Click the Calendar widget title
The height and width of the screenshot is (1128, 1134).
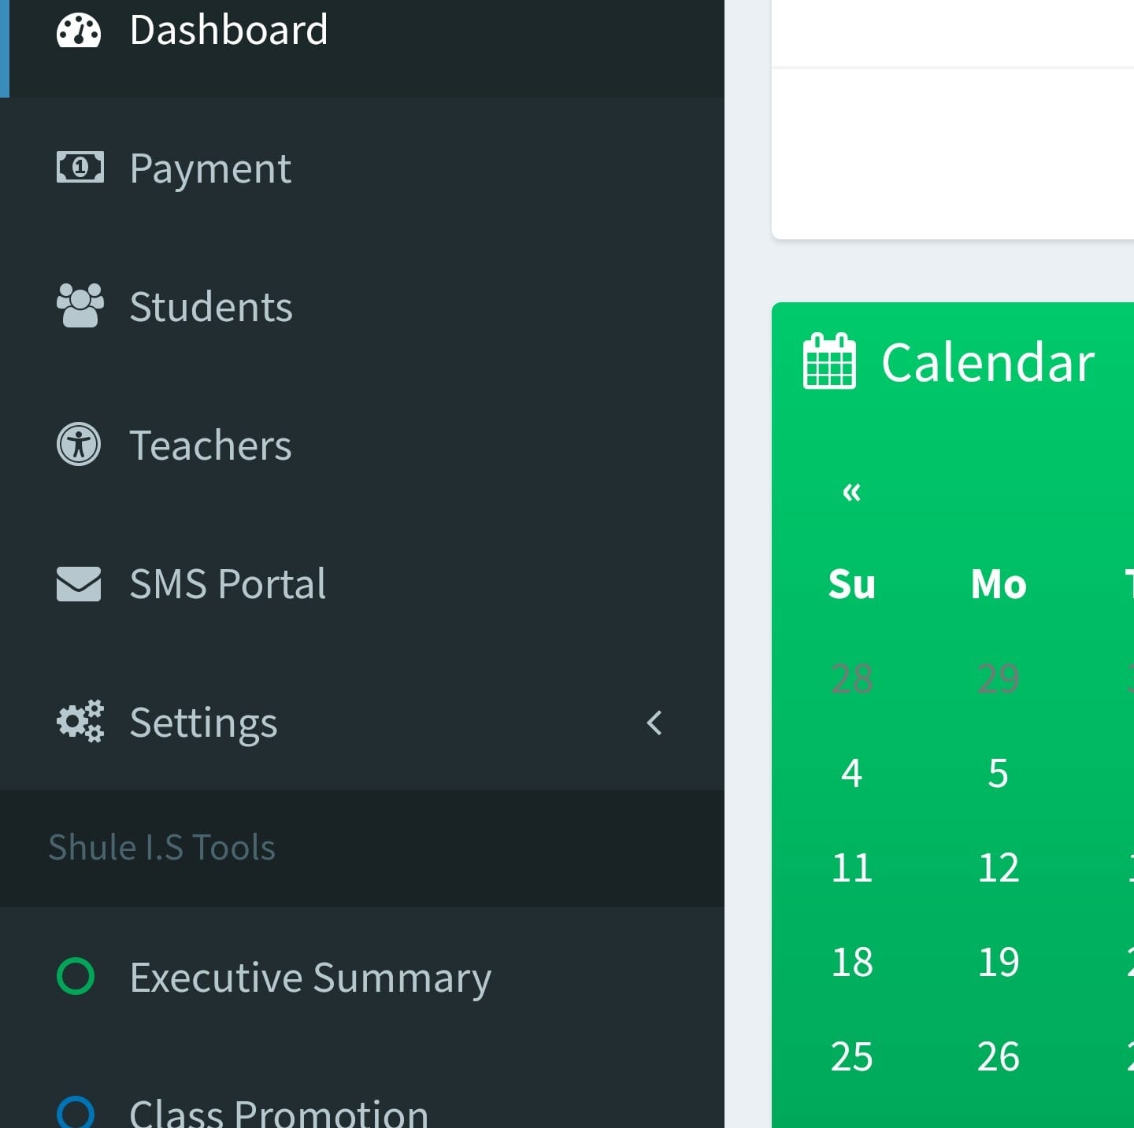click(x=988, y=362)
